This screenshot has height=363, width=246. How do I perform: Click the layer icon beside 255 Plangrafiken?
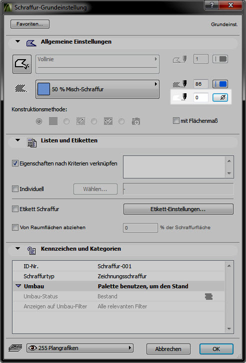(15, 348)
